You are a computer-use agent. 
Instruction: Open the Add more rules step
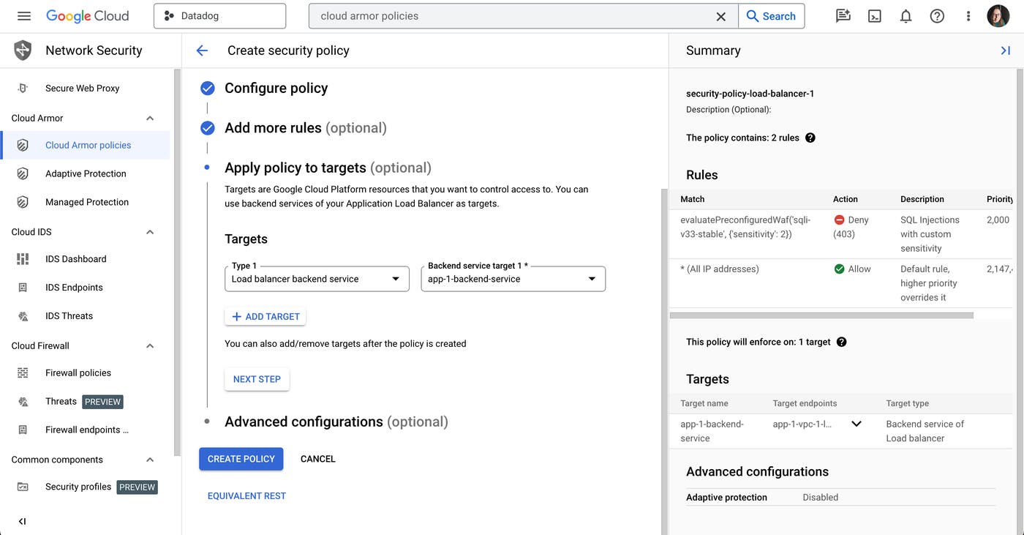(305, 128)
